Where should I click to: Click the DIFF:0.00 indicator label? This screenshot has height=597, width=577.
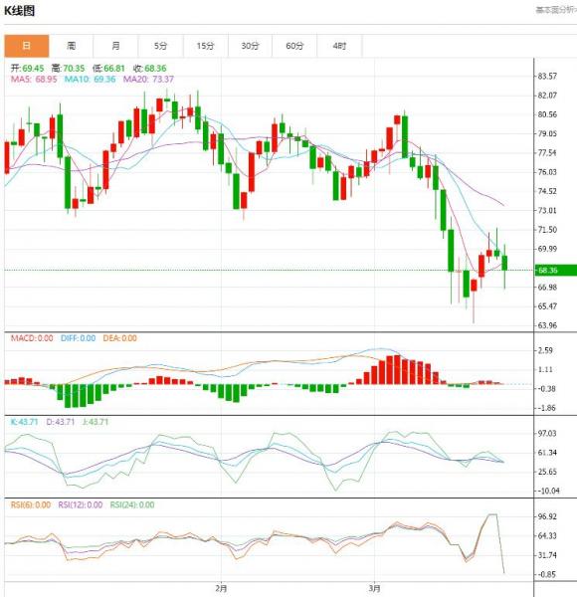pos(78,338)
